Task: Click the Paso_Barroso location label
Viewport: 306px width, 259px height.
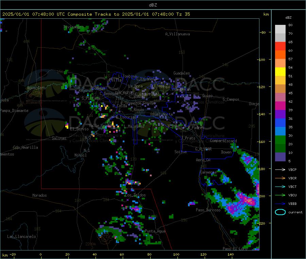Action: [x=208, y=210]
